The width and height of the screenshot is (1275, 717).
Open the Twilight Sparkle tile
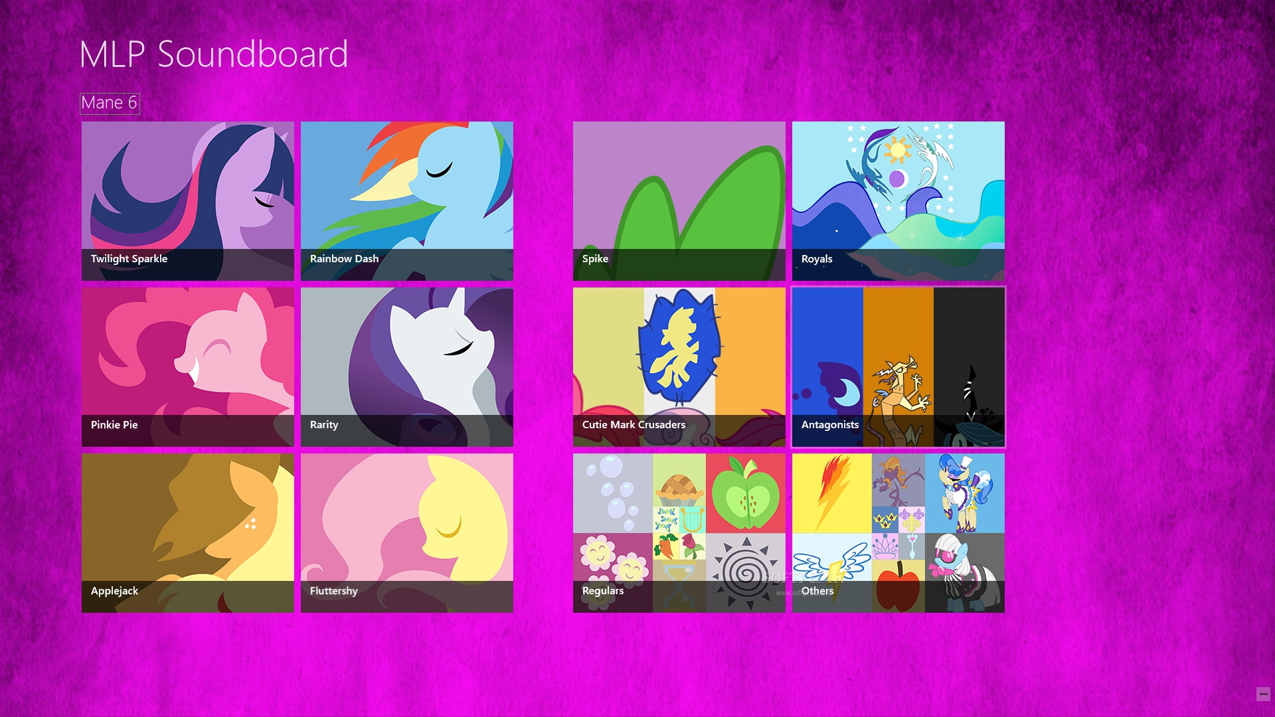tap(187, 200)
